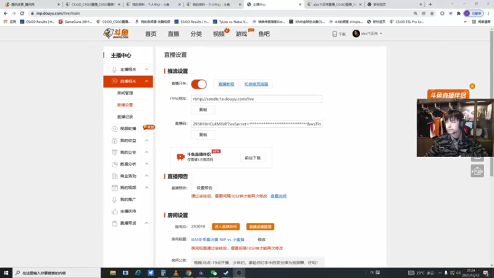
Task: Click the user avatar in the header
Action: 356,33
